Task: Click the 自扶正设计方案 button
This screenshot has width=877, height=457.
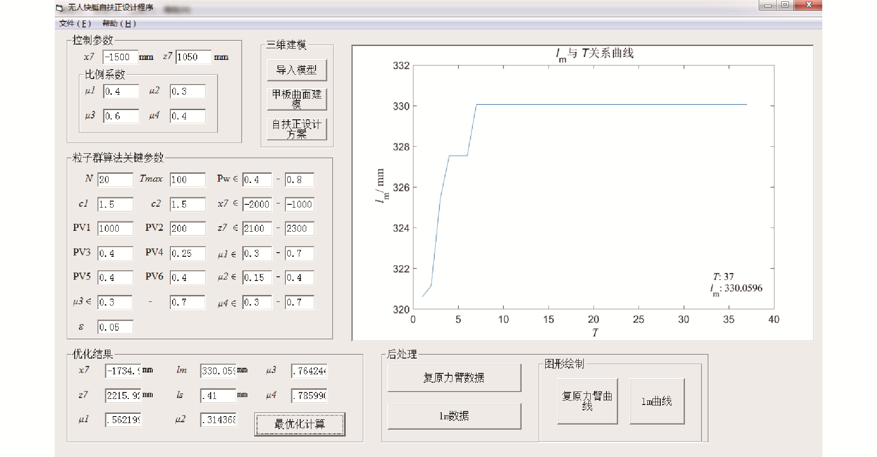Action: click(x=297, y=129)
